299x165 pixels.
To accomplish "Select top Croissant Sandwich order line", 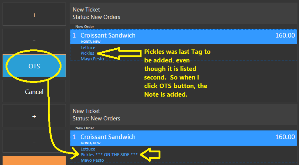I will tap(183, 37).
